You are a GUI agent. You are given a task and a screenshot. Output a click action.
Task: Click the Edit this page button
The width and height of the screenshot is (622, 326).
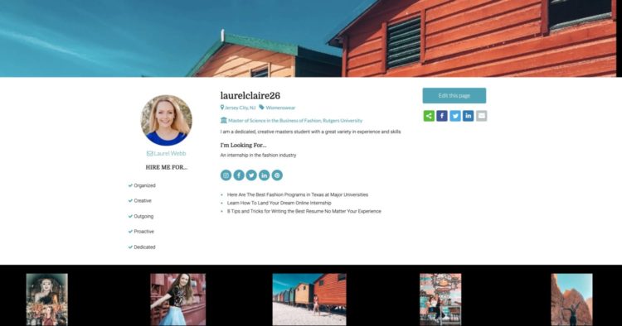click(x=454, y=96)
